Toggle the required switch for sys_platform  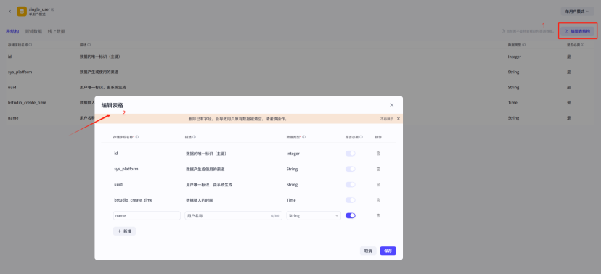[x=351, y=169]
